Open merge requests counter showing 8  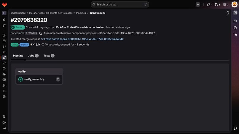click(x=218, y=4)
